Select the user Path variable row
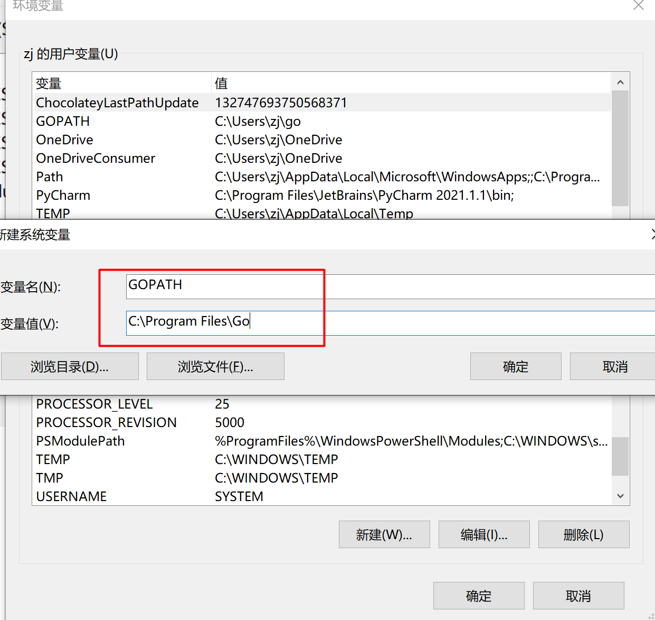 click(50, 177)
